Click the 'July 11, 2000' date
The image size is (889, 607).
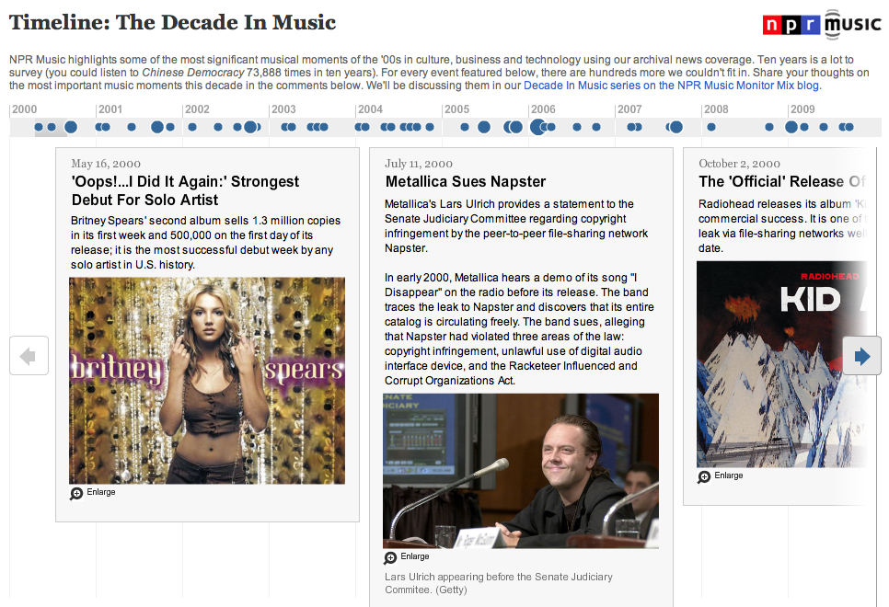[419, 164]
